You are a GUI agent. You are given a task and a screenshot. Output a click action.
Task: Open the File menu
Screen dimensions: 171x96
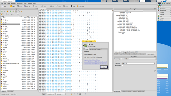pyautogui.click(x=2, y=3)
